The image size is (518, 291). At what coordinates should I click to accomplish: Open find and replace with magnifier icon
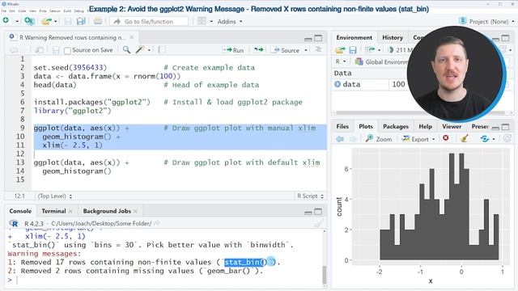pyautogui.click(x=126, y=50)
